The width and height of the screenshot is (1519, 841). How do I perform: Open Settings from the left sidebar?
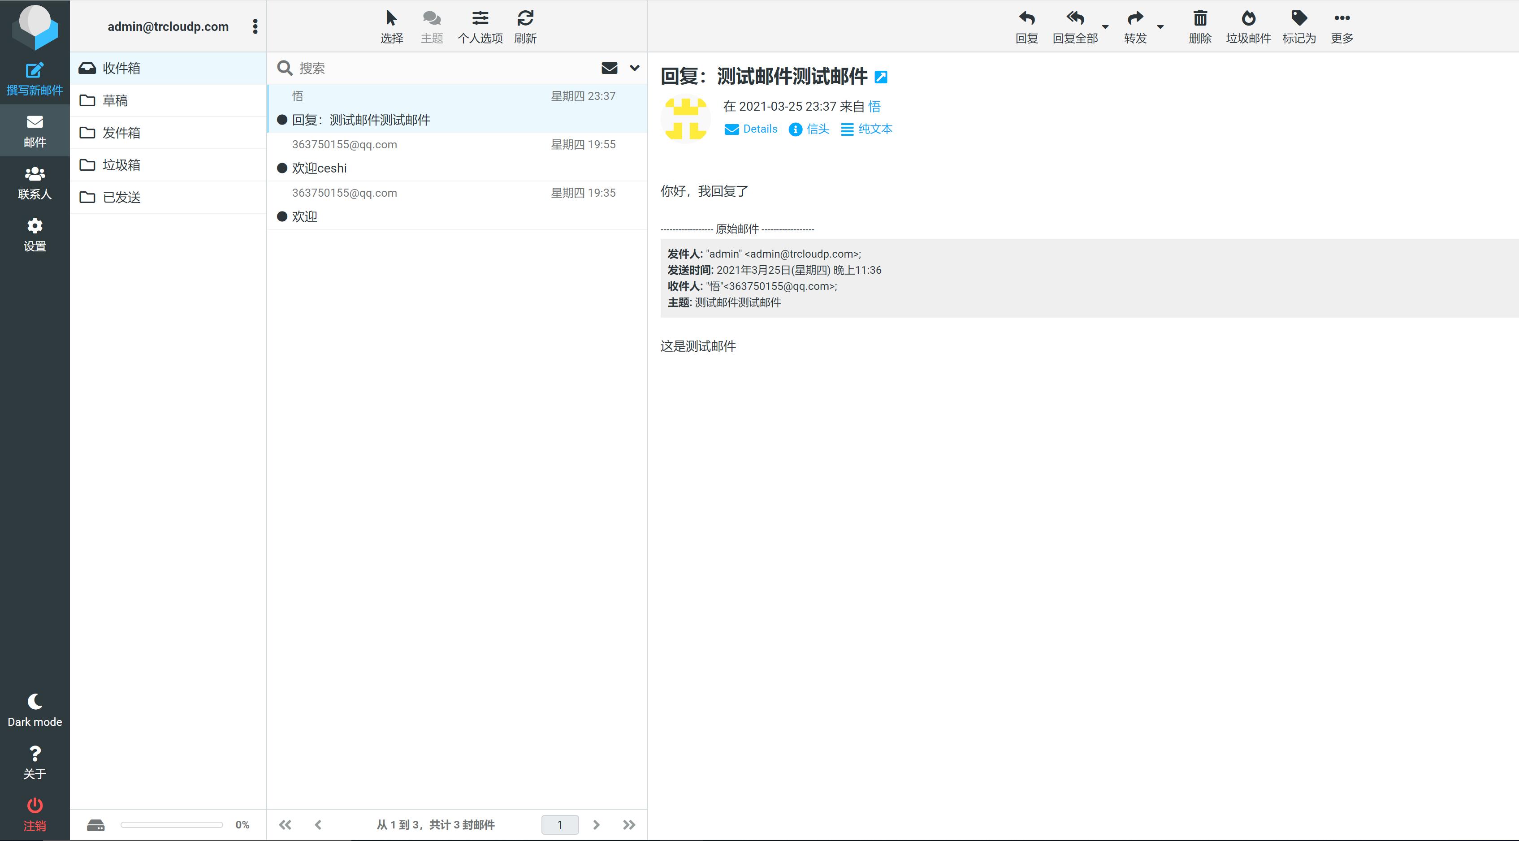34,235
